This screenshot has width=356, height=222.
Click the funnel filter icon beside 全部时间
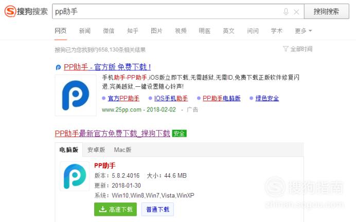tap(286, 48)
